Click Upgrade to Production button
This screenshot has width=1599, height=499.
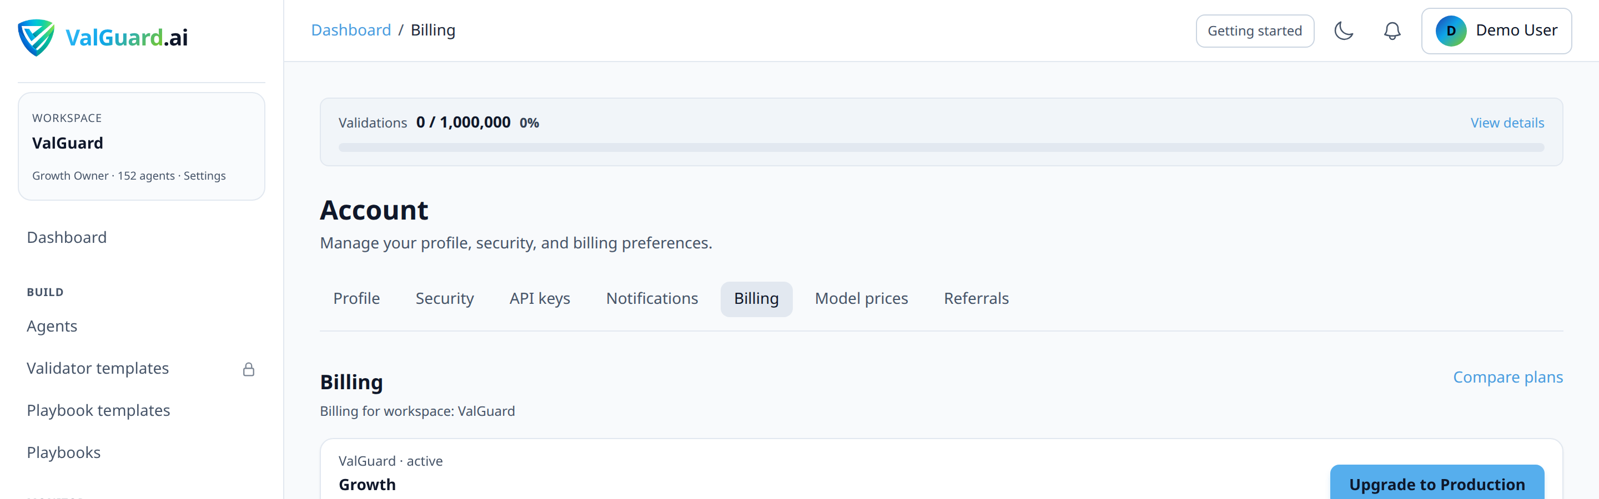(1436, 484)
